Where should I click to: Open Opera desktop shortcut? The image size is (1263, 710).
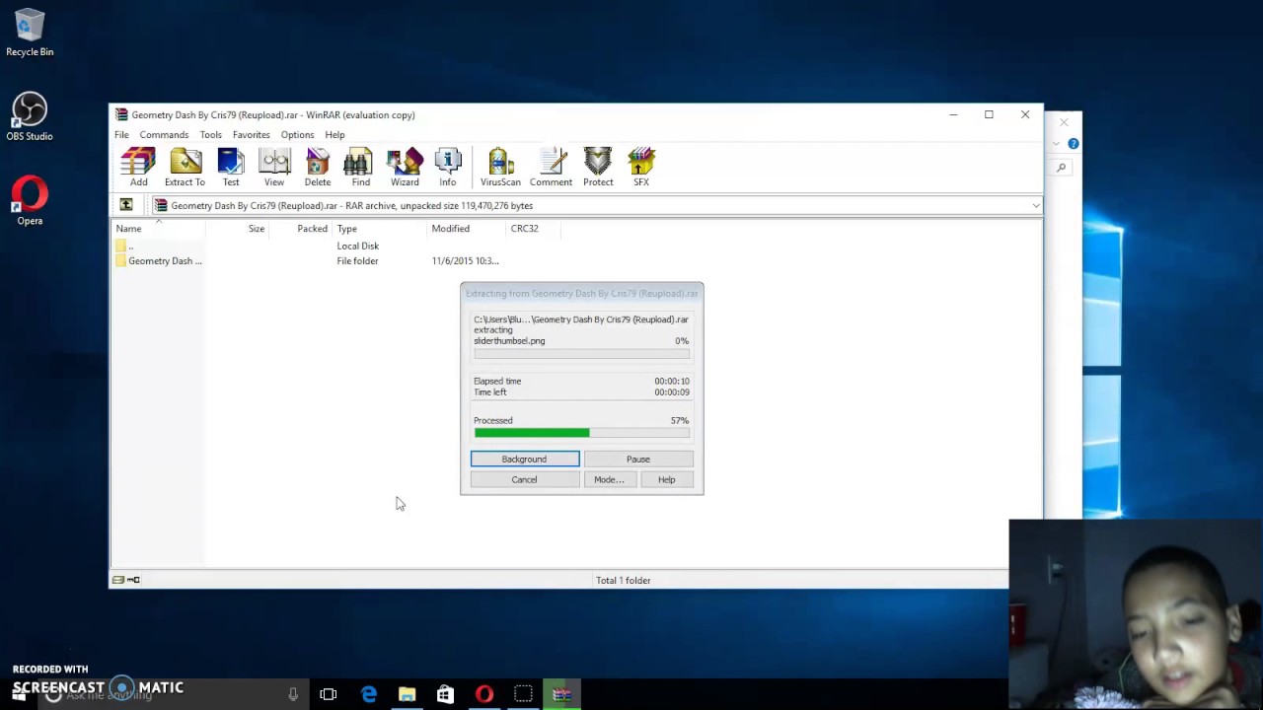coord(30,201)
